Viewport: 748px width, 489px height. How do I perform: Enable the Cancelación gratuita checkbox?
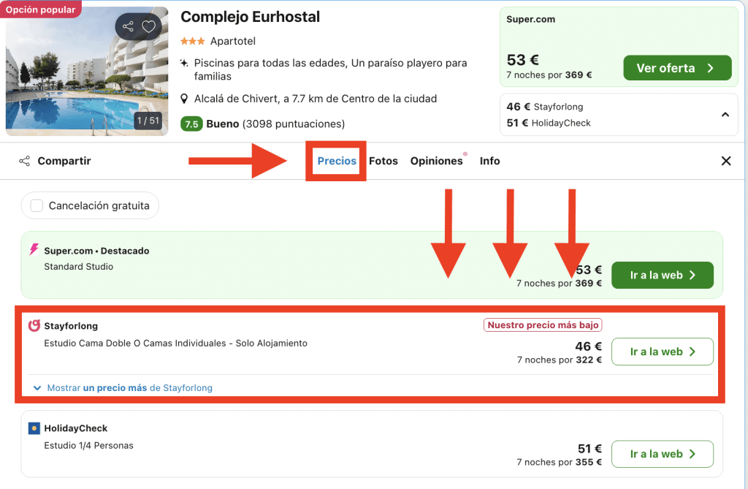[37, 206]
